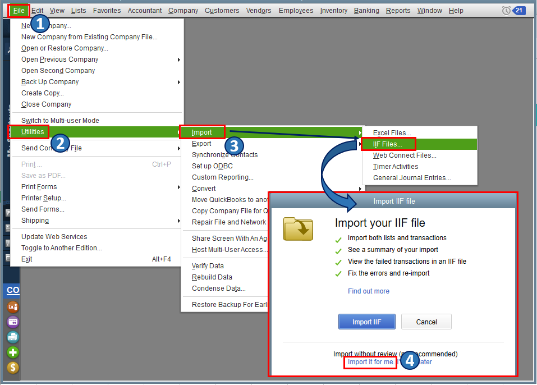This screenshot has height=385, width=537.
Task: Click the gold dollar sign sidebar icon
Action: (x=13, y=368)
